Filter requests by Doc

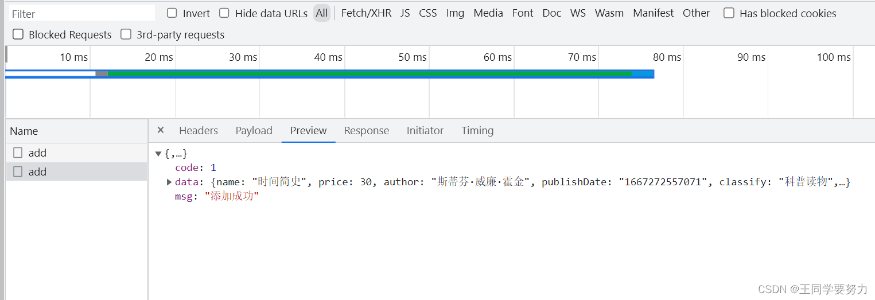(x=552, y=13)
